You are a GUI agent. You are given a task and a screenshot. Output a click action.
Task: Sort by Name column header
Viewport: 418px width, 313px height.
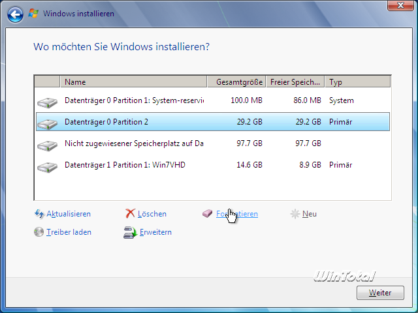click(x=133, y=82)
